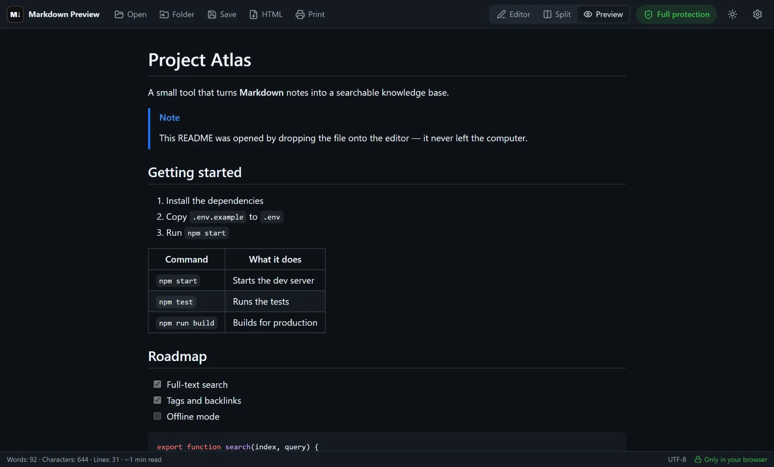The width and height of the screenshot is (774, 467).
Task: Click the Builds for production cell
Action: point(275,323)
